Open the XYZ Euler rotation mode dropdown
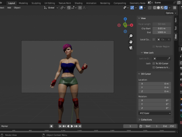 coord(155,113)
